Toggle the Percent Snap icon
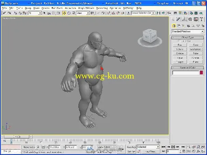The height and width of the screenshot is (155, 207). coord(118,13)
